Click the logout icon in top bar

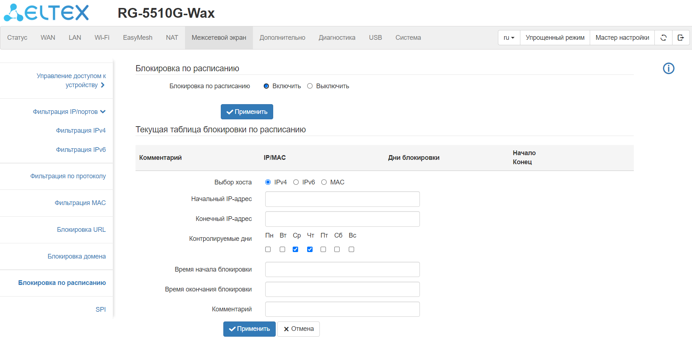tap(681, 38)
